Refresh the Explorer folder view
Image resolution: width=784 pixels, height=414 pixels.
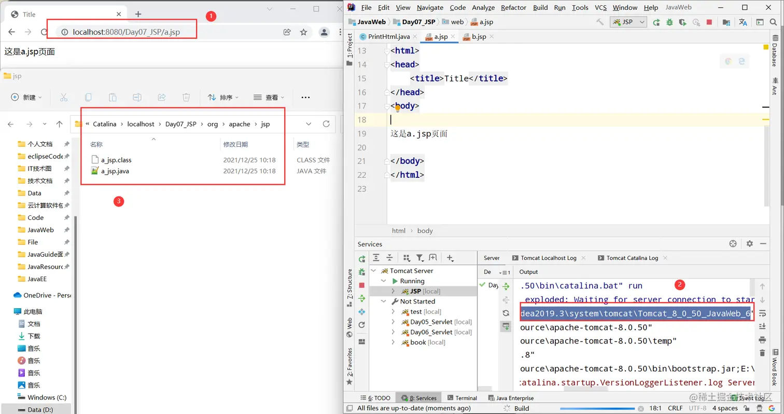pos(326,124)
